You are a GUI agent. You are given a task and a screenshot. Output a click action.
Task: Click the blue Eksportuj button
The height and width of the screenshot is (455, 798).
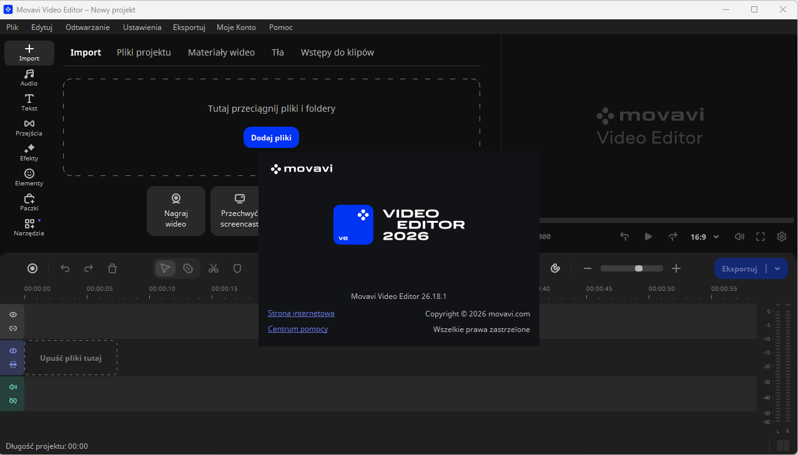(x=740, y=269)
